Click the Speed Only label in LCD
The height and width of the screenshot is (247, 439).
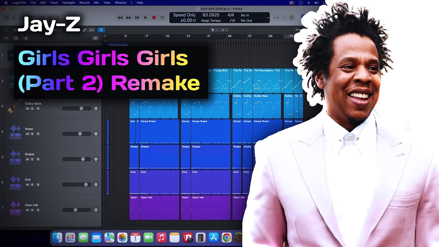click(x=184, y=15)
